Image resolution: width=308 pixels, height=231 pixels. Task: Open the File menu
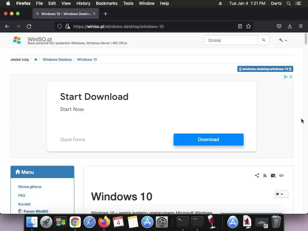[39, 3]
